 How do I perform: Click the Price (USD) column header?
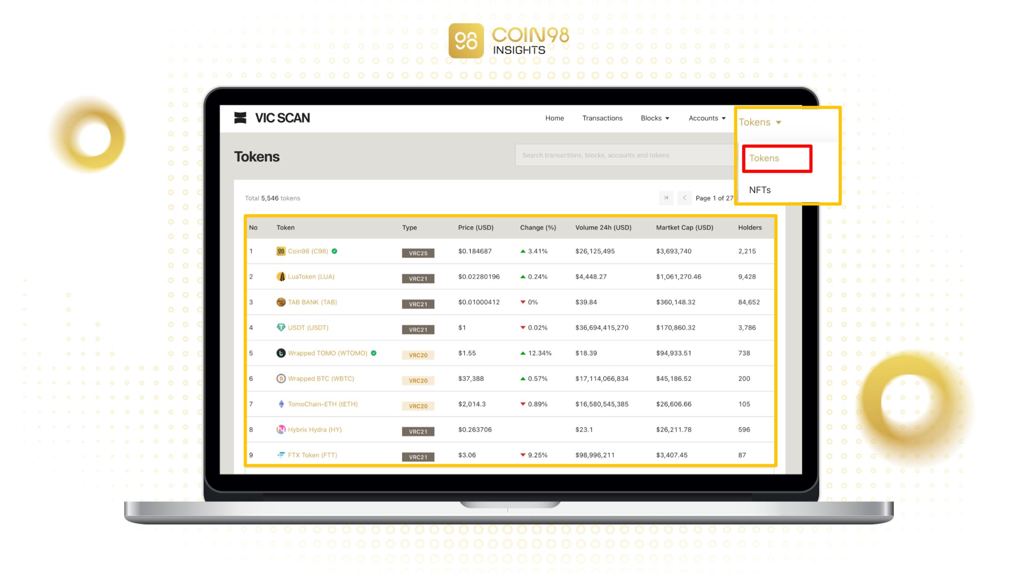[x=476, y=228]
